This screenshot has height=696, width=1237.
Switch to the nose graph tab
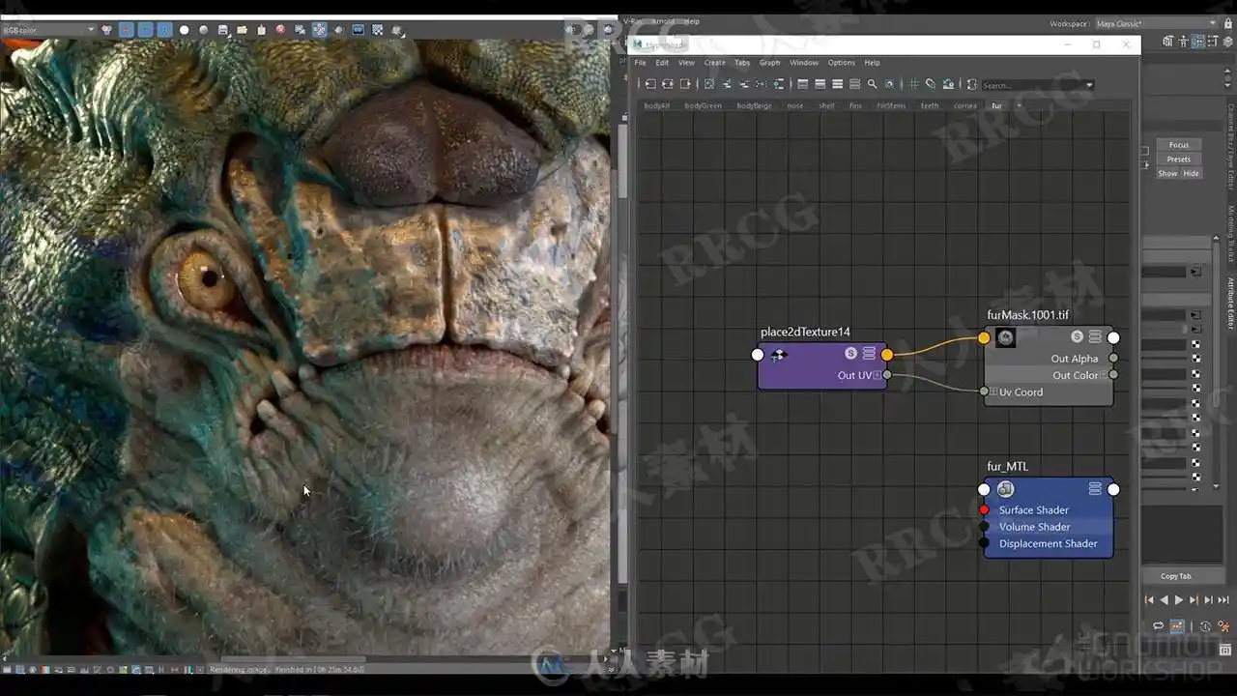point(795,105)
